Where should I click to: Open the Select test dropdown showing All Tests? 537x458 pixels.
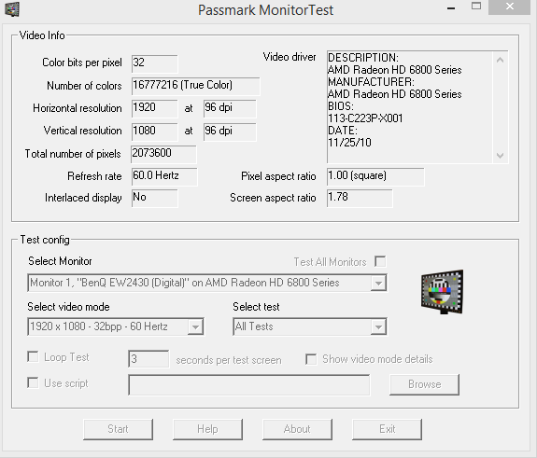pyautogui.click(x=310, y=326)
